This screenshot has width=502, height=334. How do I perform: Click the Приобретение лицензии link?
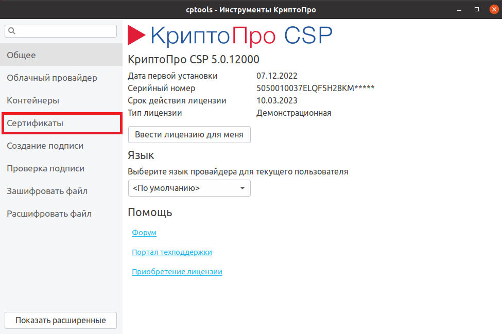point(177,272)
